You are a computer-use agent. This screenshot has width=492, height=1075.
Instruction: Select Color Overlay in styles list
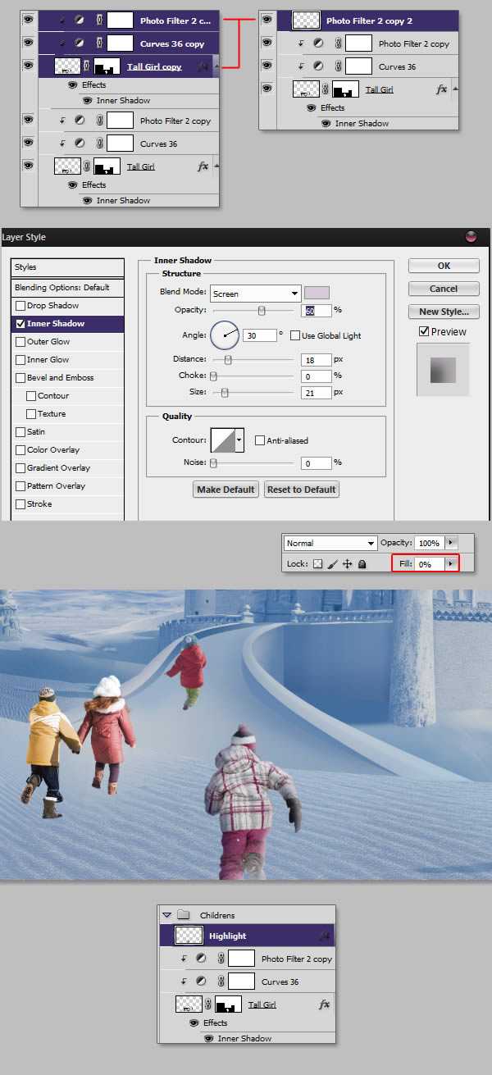(68, 450)
